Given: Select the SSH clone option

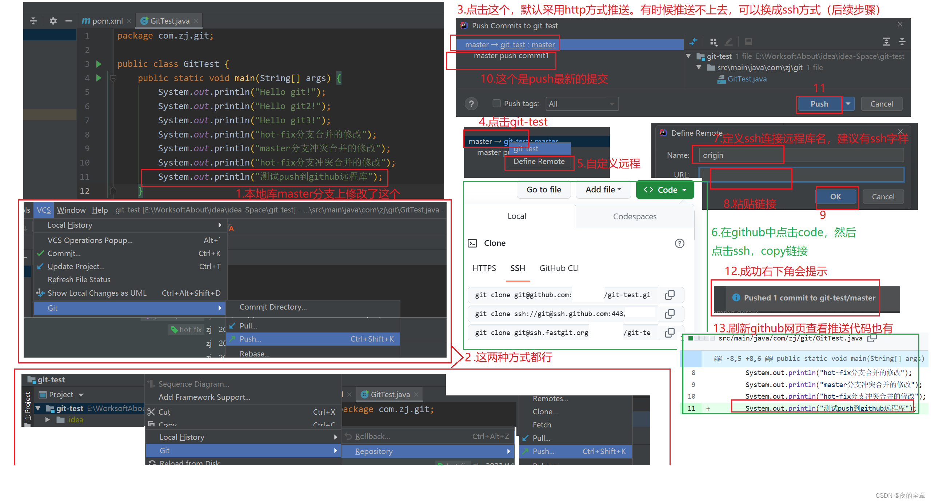Looking at the screenshot, I should click(x=518, y=268).
